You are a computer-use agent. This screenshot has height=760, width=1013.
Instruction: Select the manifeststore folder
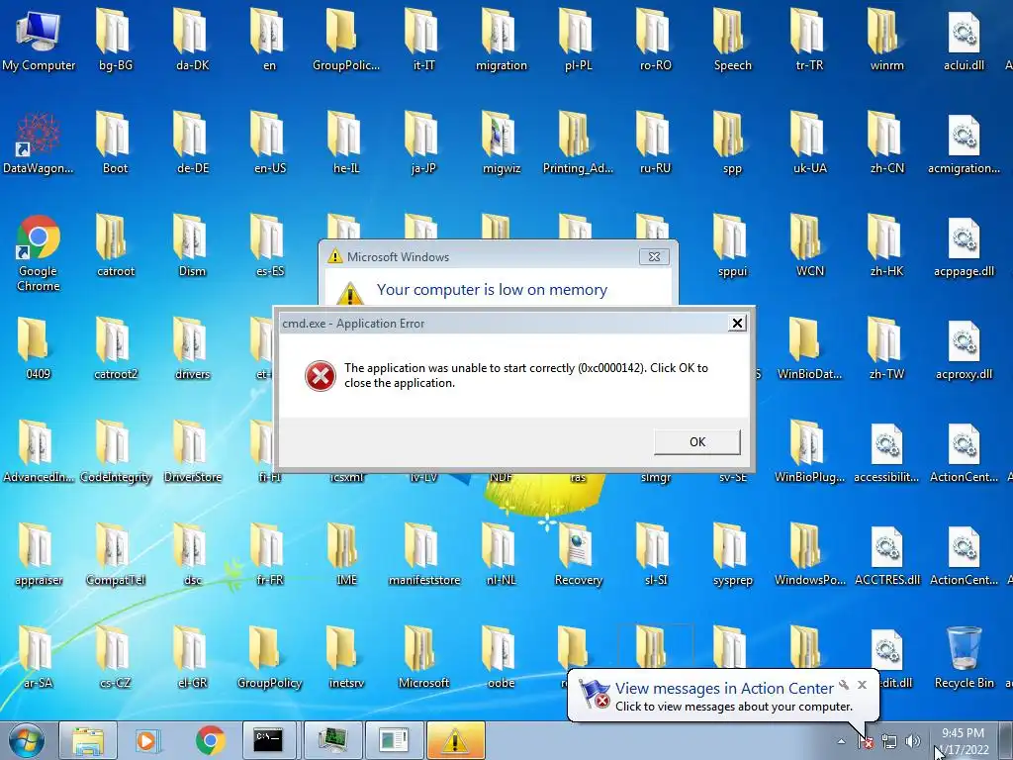(x=423, y=554)
